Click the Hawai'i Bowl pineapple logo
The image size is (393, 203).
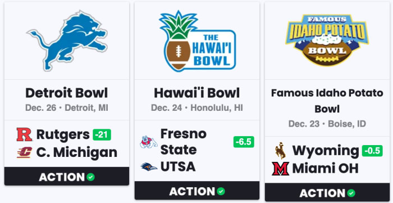[197, 41]
